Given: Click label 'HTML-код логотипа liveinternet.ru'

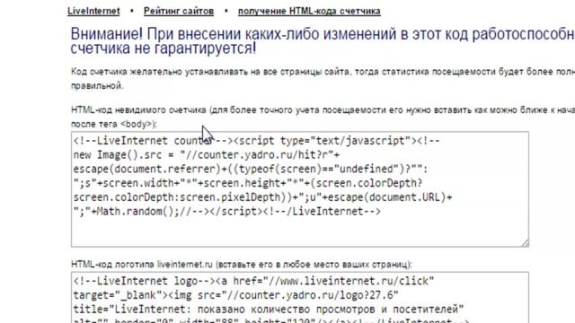Looking at the screenshot, I should tap(142, 265).
